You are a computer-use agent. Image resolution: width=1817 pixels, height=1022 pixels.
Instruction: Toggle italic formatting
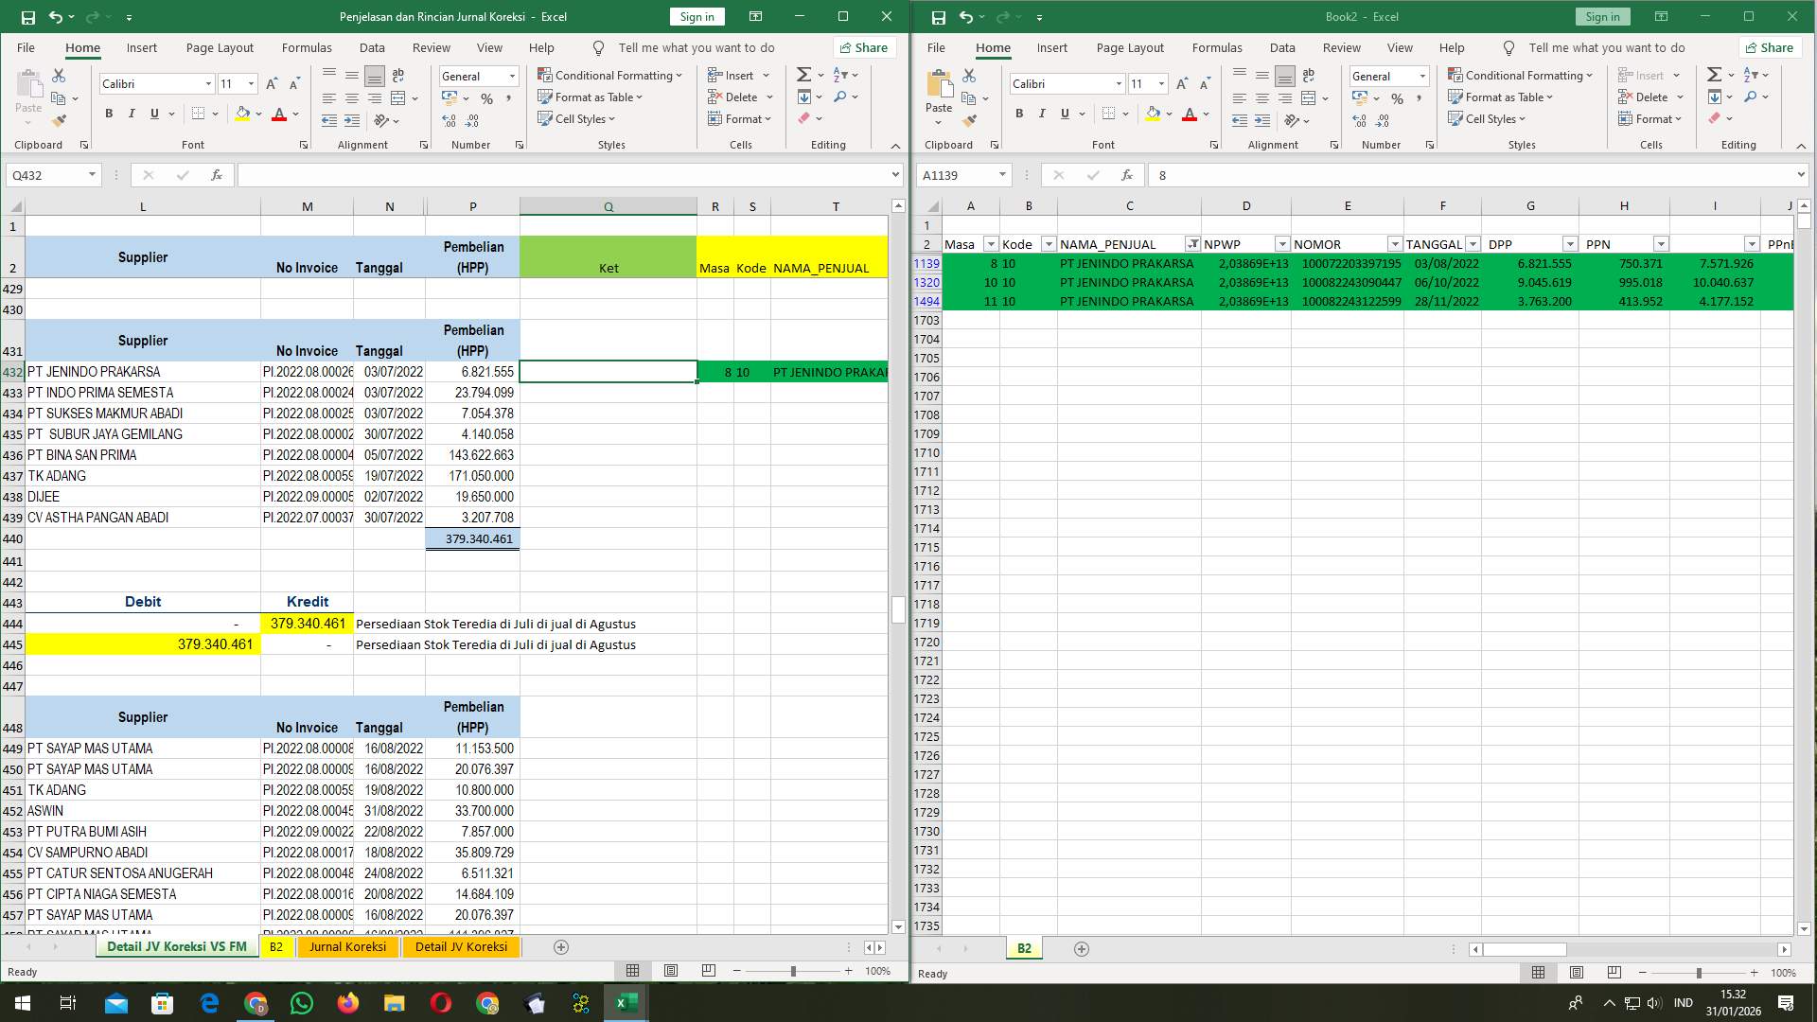click(x=132, y=114)
